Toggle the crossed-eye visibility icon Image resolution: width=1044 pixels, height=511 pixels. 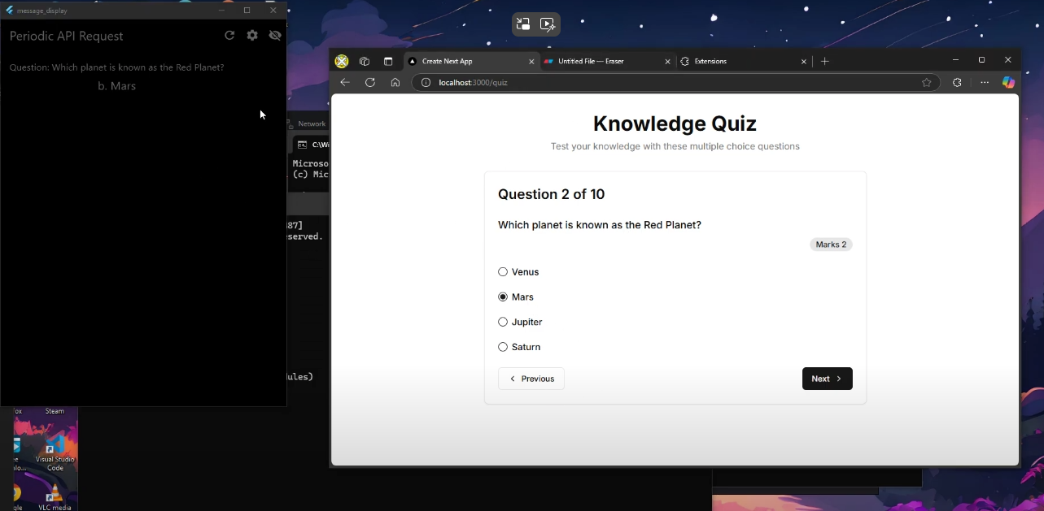(x=275, y=36)
